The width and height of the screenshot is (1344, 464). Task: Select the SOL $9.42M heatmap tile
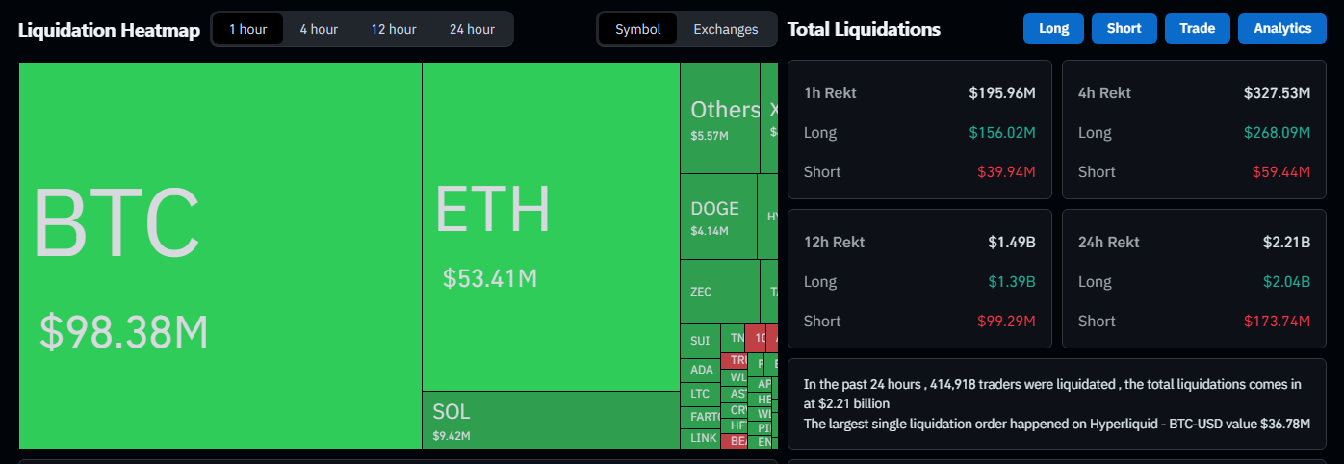[x=551, y=420]
